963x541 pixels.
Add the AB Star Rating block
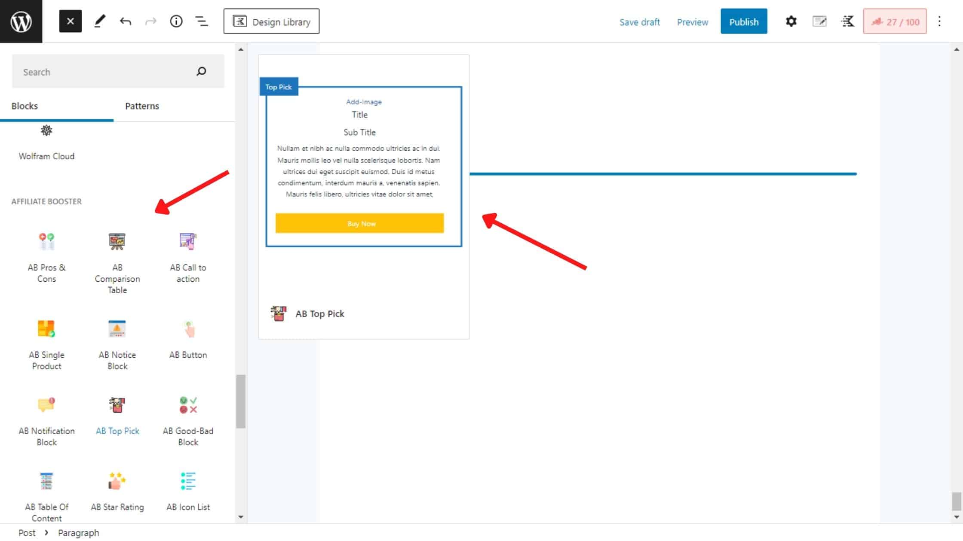[x=117, y=492]
